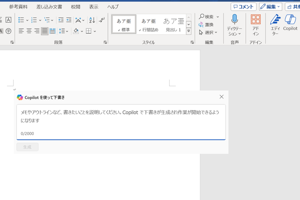
Task: Apply paragraph shading with bucket icon
Action: pyautogui.click(x=76, y=31)
